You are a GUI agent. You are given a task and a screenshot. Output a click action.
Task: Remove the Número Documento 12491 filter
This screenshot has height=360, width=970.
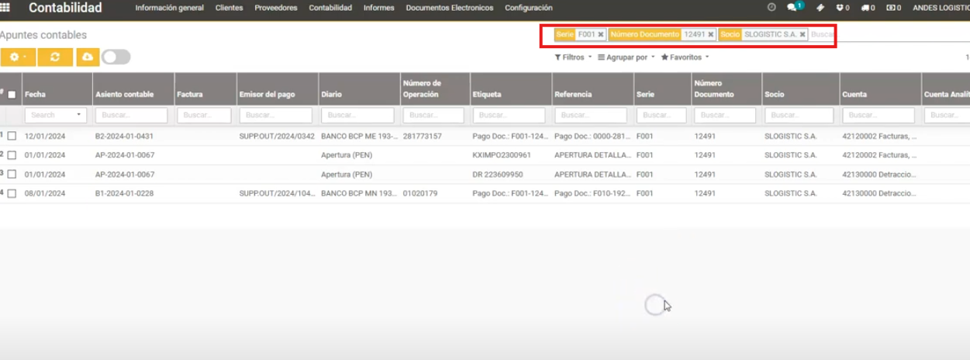pyautogui.click(x=711, y=35)
